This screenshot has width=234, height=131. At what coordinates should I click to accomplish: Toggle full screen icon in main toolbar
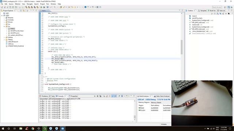coord(98,7)
